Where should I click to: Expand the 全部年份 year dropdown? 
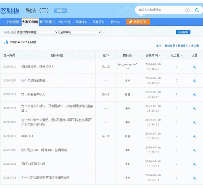(80, 32)
